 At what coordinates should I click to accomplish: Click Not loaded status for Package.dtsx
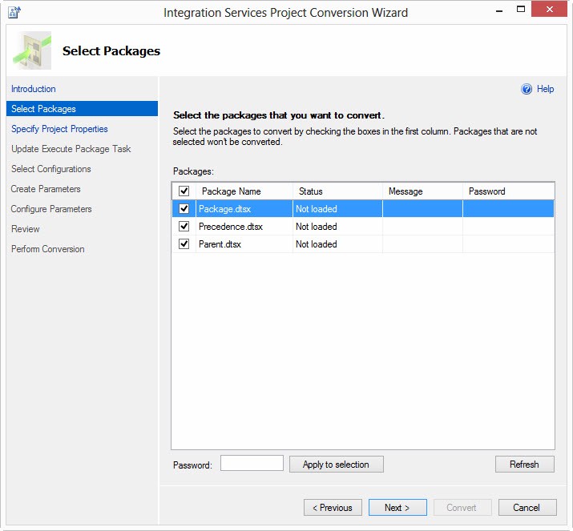[x=316, y=209]
